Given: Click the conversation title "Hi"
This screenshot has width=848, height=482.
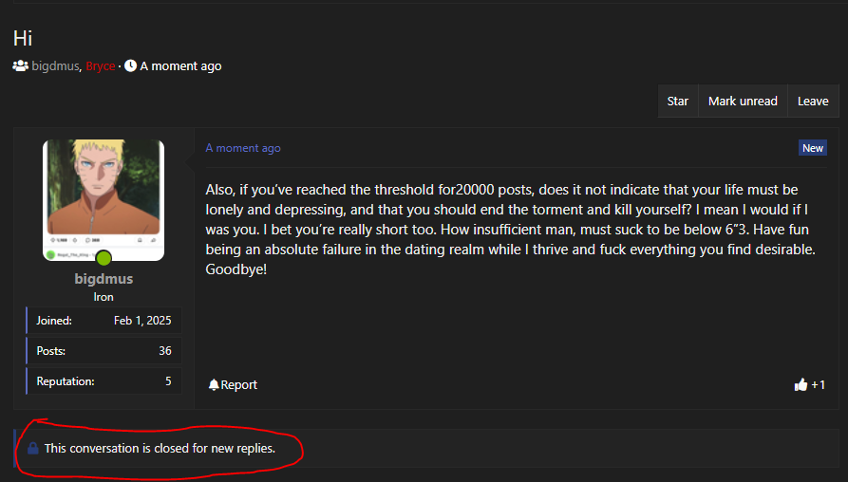Looking at the screenshot, I should click(x=23, y=38).
